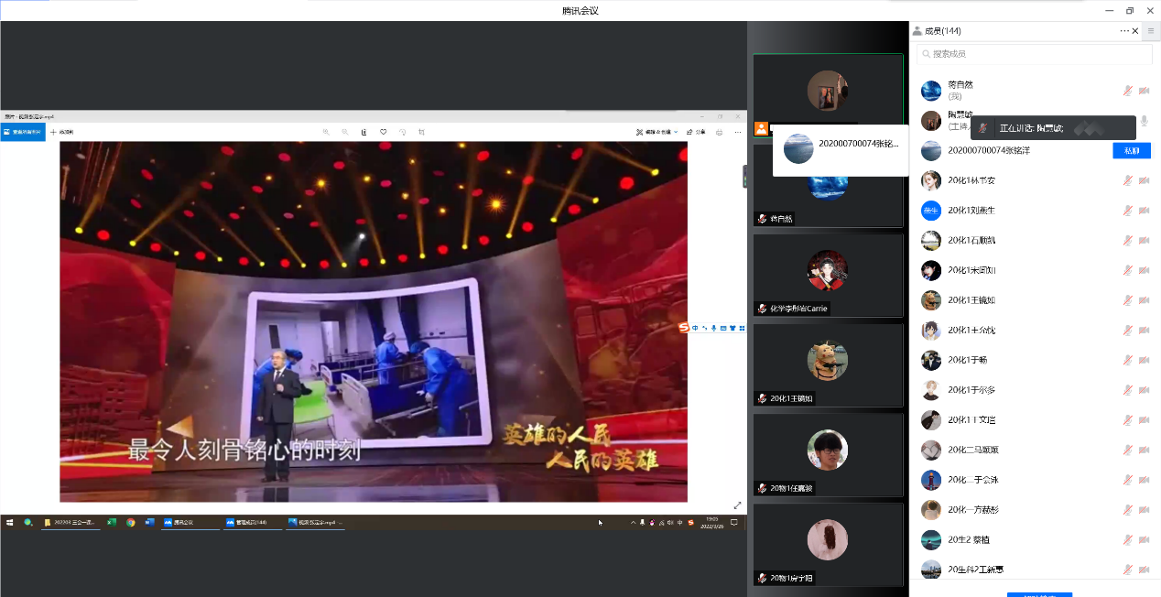1161x597 pixels.
Task: Click muted mic icon on 化学李彤岩Carrie tile
Action: click(762, 309)
